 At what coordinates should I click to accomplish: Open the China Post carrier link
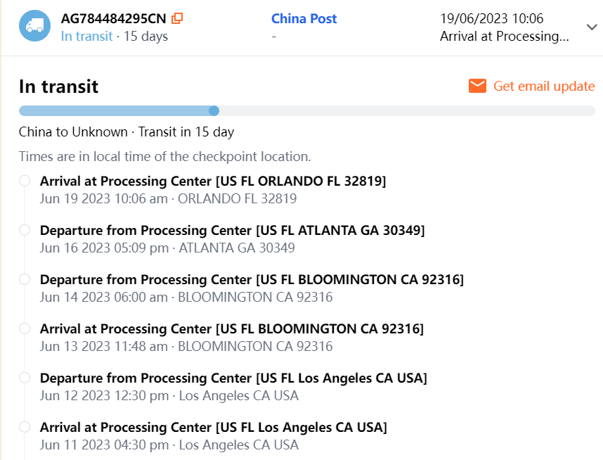click(x=304, y=18)
